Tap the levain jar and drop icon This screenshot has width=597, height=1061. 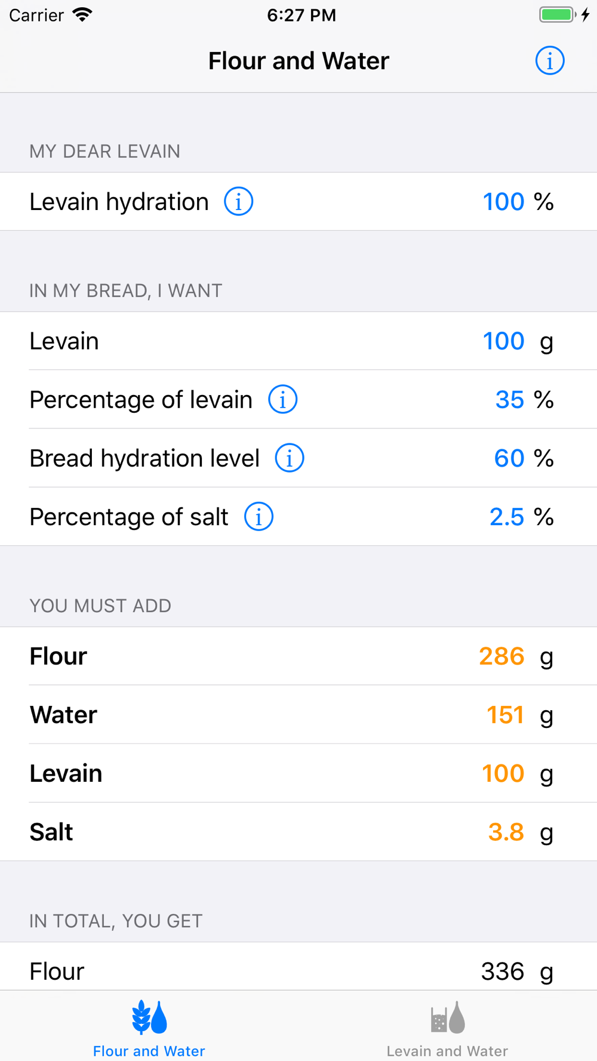(448, 1017)
